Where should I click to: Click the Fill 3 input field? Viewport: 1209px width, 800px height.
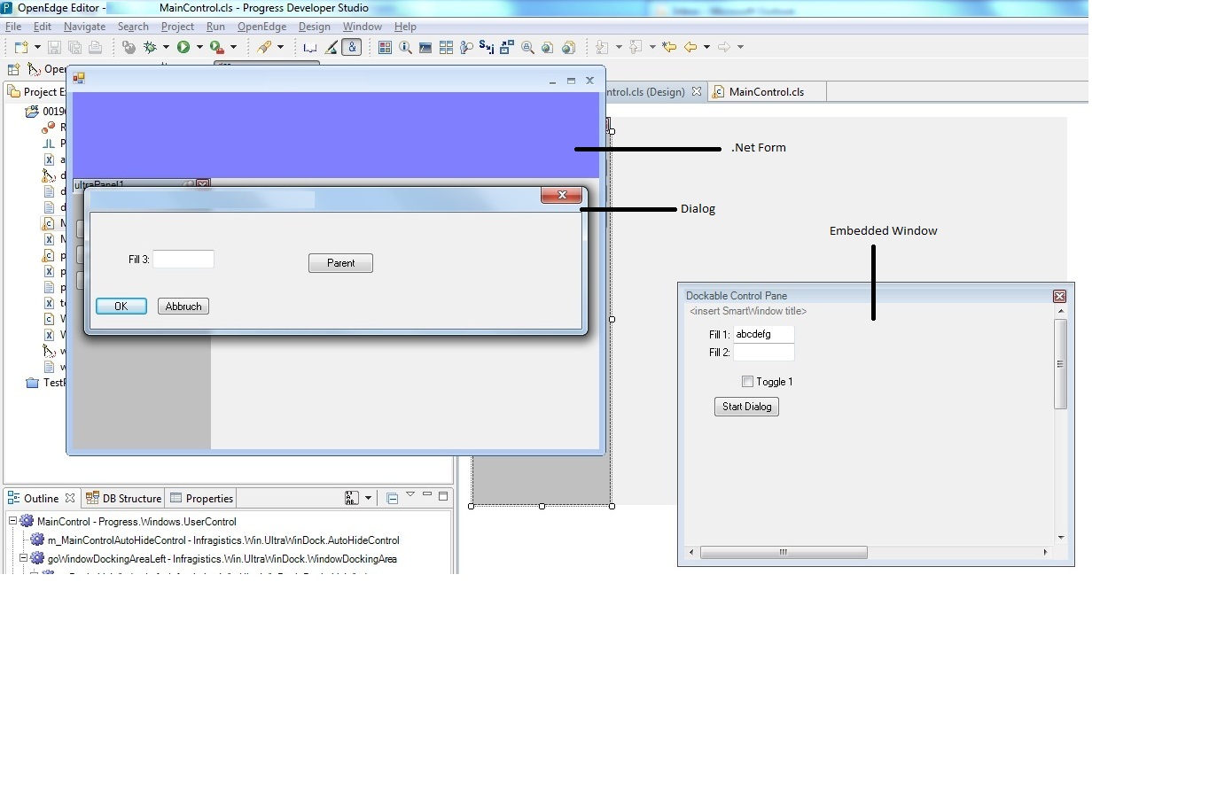pyautogui.click(x=183, y=259)
